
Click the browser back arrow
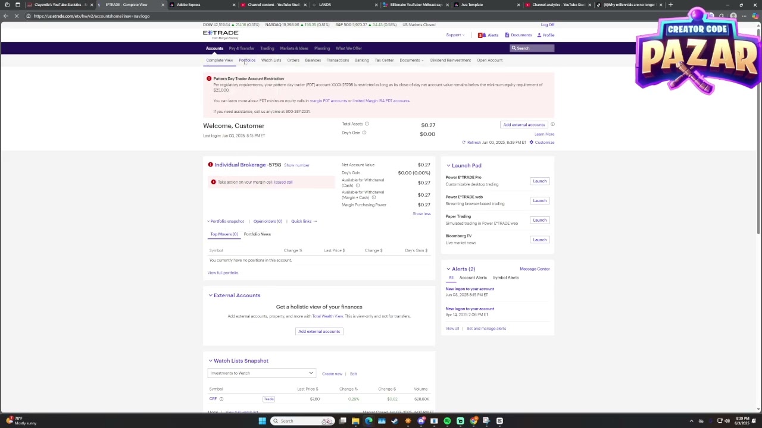[7, 16]
